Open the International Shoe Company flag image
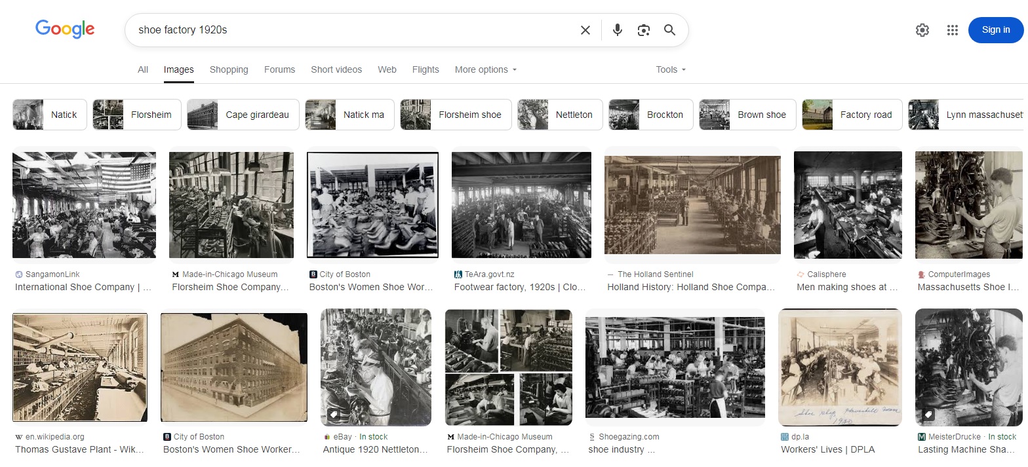Screen dimensions: 1028x467 [x=84, y=205]
